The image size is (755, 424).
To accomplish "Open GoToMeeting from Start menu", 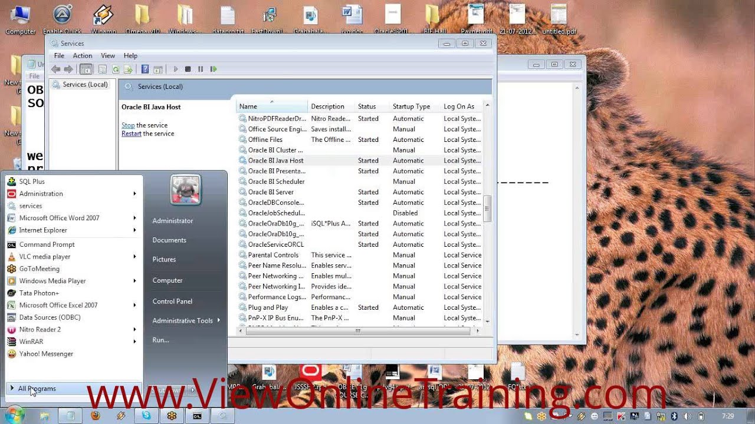I will pyautogui.click(x=74, y=269).
